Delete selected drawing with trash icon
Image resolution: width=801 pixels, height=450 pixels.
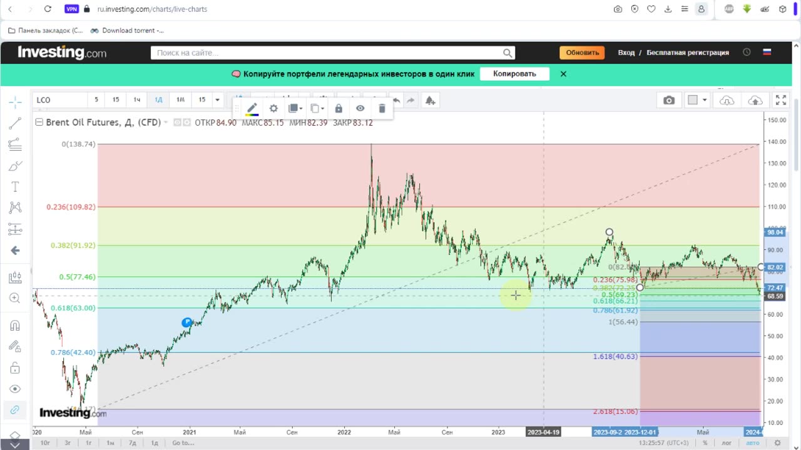tap(382, 108)
